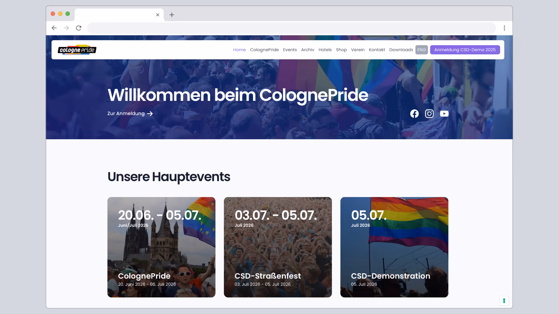Open the Hotels menu item
The image size is (559, 314).
pyautogui.click(x=325, y=50)
